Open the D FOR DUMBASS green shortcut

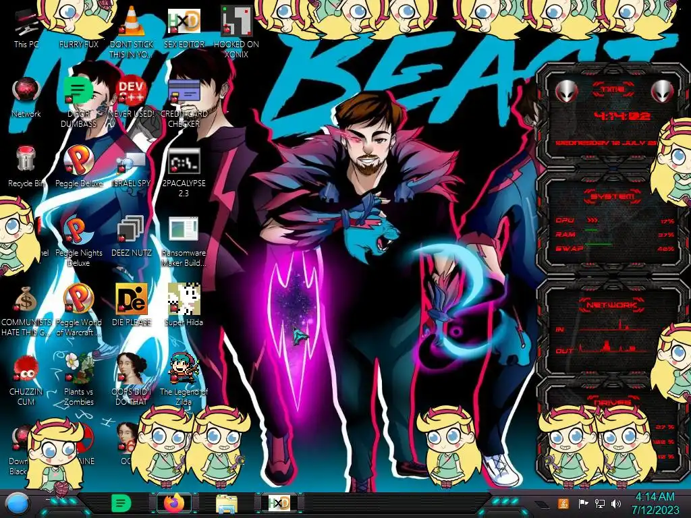78,101
